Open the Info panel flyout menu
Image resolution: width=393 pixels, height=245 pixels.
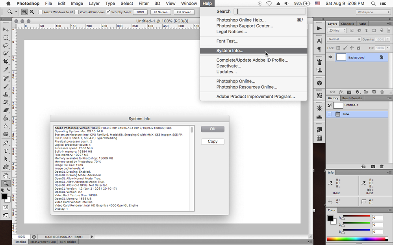pos(389,172)
